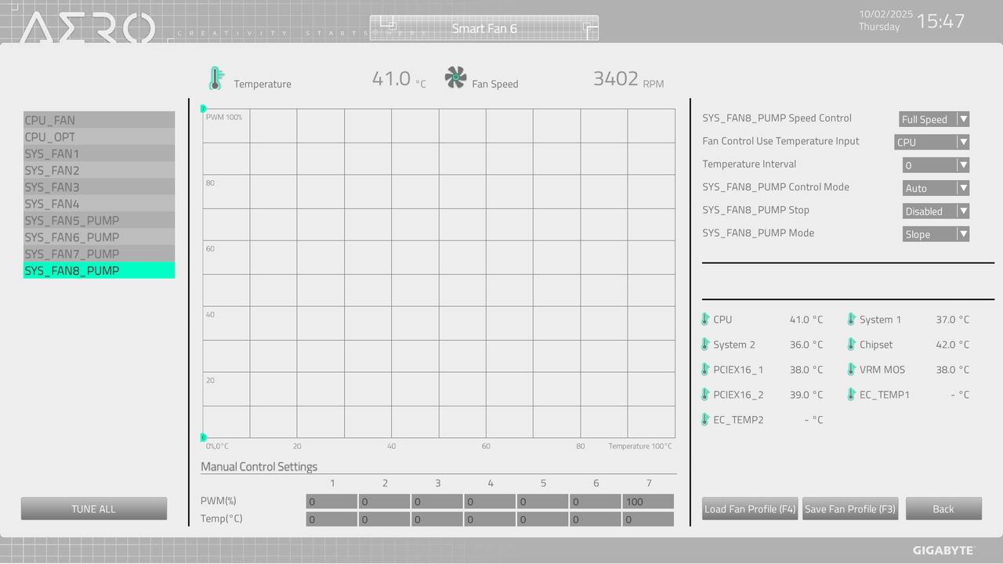Image resolution: width=1003 pixels, height=564 pixels.
Task: Click the EC_TEMP1 thermometer icon
Action: coord(851,395)
